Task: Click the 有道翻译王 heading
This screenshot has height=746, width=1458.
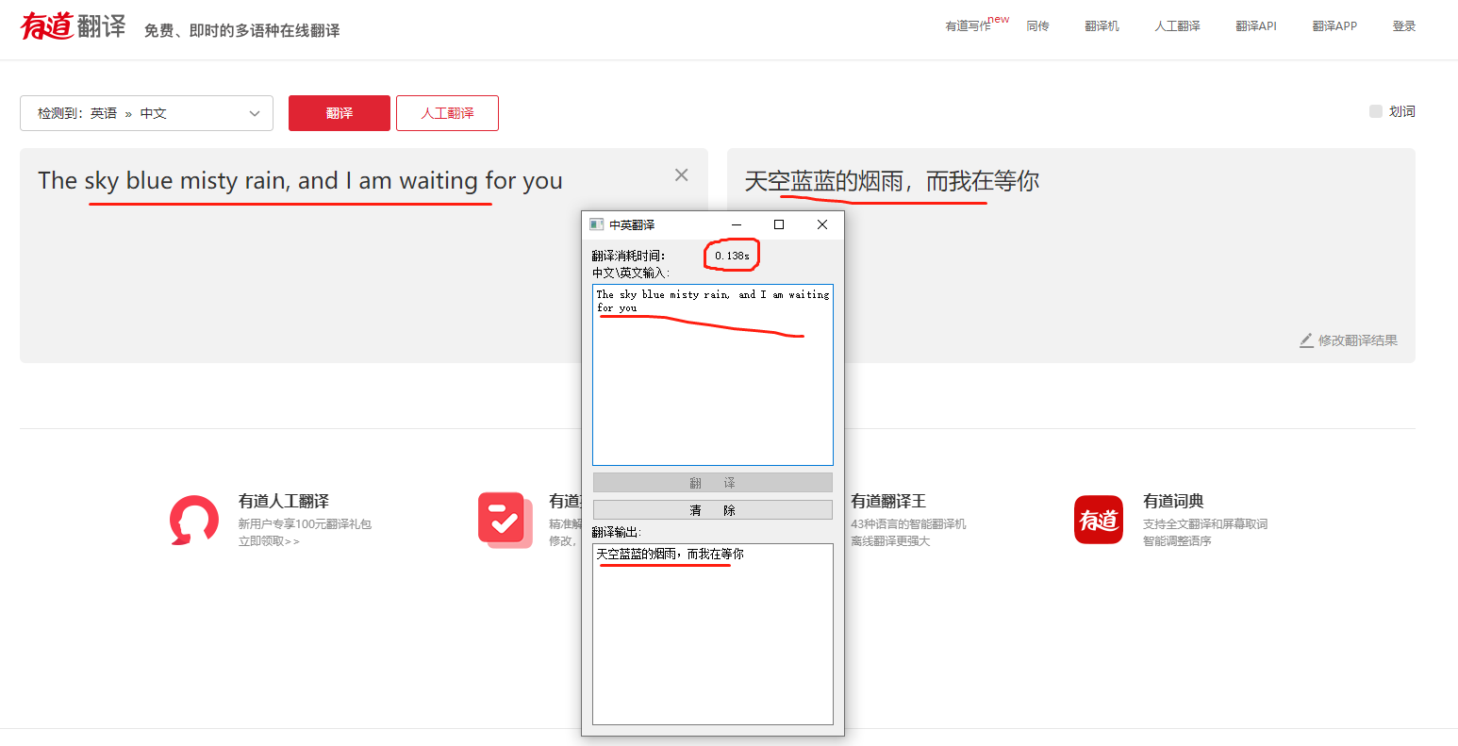Action: tap(888, 501)
